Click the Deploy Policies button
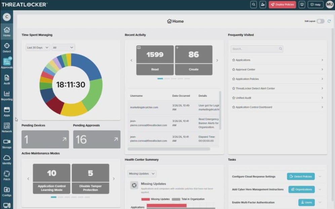 tap(282, 4)
